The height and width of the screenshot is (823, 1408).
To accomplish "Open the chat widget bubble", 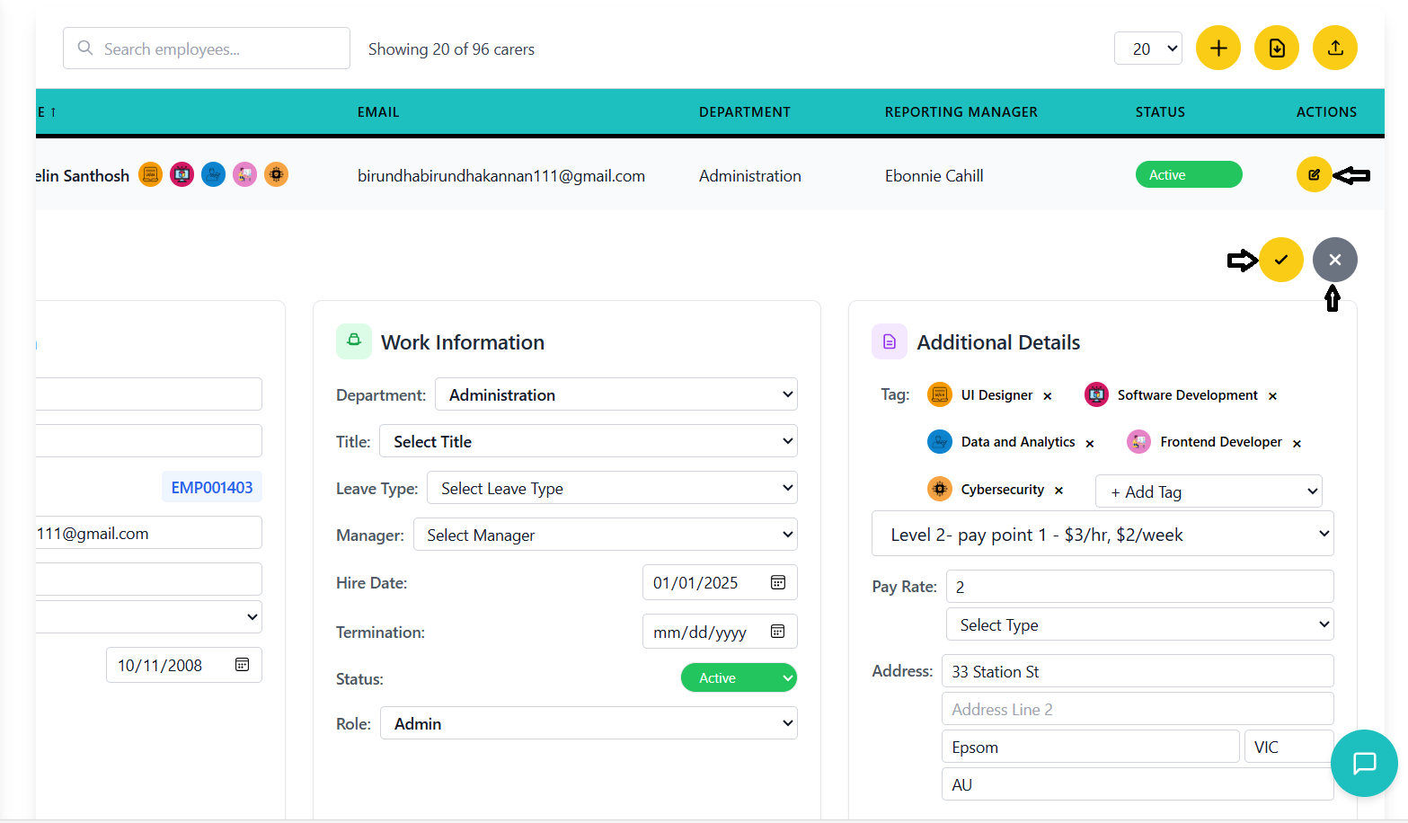I will tap(1364, 763).
